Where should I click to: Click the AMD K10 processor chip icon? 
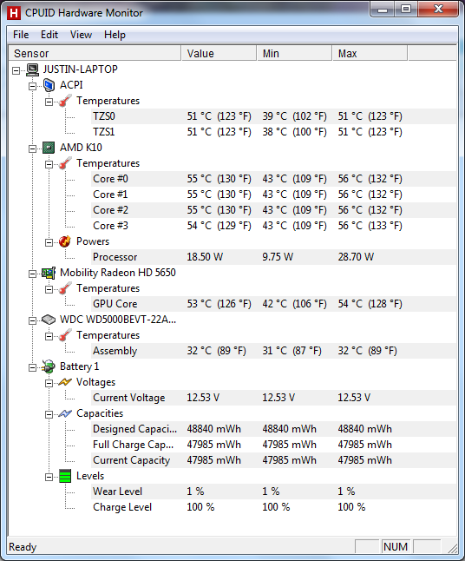(x=49, y=148)
